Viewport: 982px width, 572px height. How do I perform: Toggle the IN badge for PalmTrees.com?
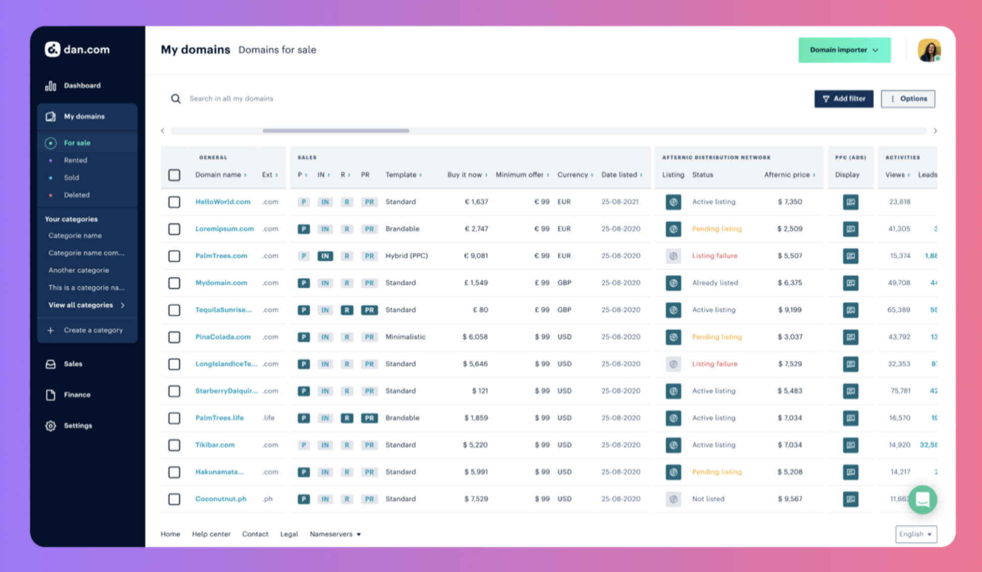click(x=325, y=256)
